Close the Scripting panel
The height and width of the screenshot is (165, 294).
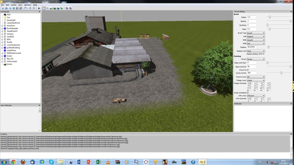click(291, 134)
